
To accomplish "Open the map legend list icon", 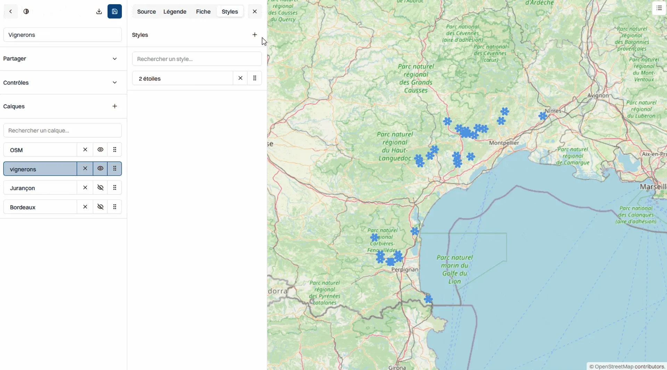I will click(659, 8).
